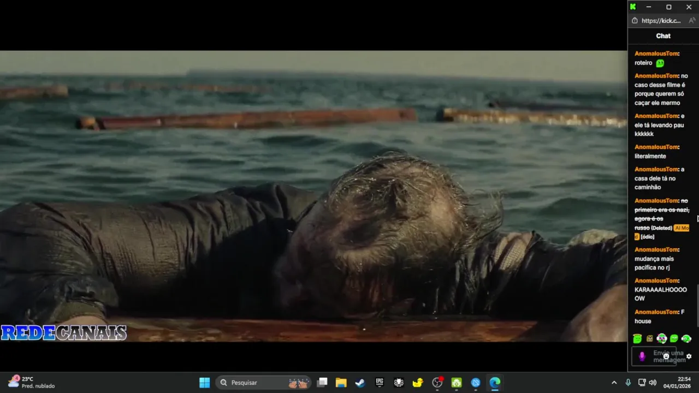Click the green emote after 'roteiro'
Screen dimensions: 699x393
tap(660, 63)
